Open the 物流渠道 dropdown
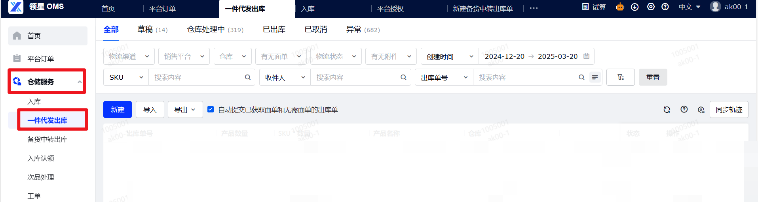This screenshot has height=202, width=758. point(129,56)
